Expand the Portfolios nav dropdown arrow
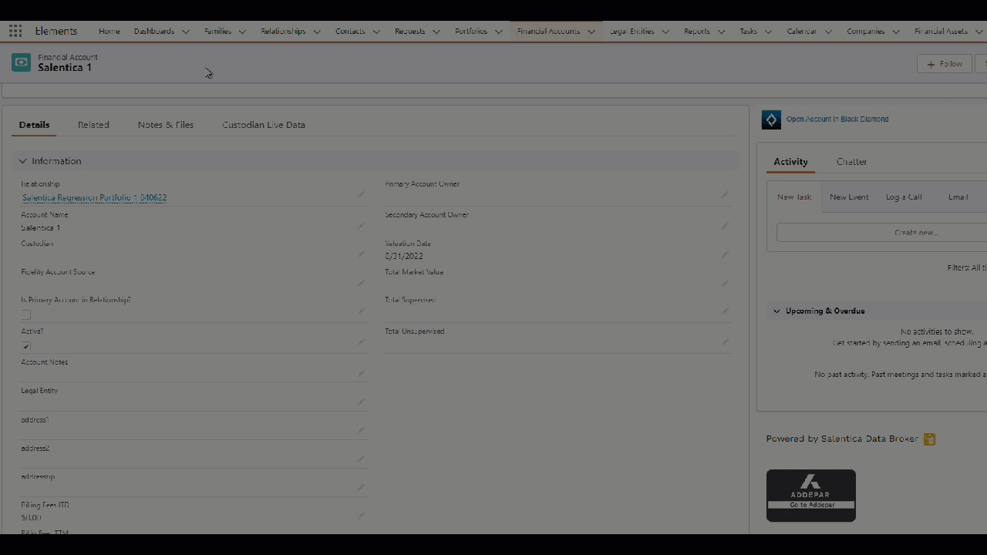The width and height of the screenshot is (987, 555). coord(499,32)
